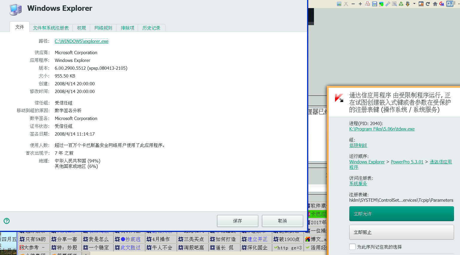Open the 此文胜过 bookmark tab
This screenshot has height=255, width=460.
point(129,248)
